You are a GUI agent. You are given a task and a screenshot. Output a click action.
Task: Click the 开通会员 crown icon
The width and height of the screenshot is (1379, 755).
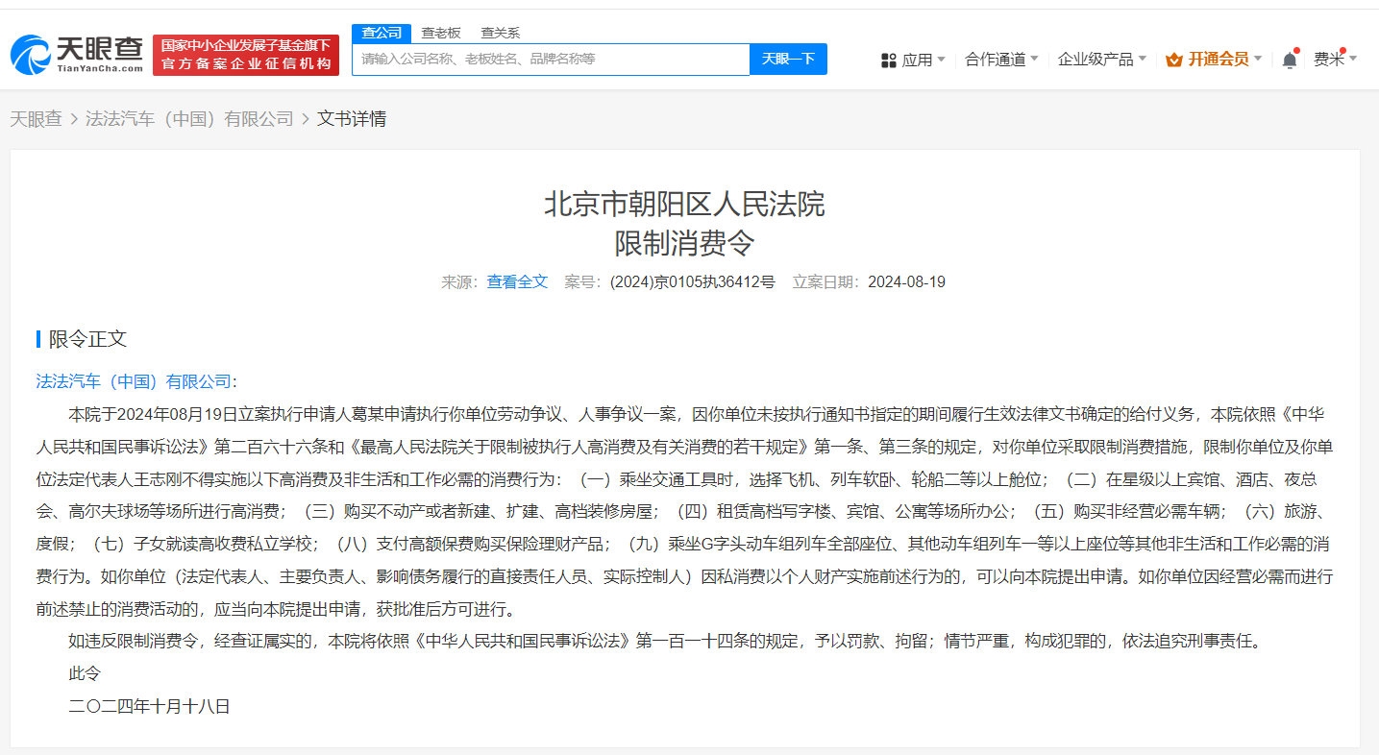pos(1173,60)
